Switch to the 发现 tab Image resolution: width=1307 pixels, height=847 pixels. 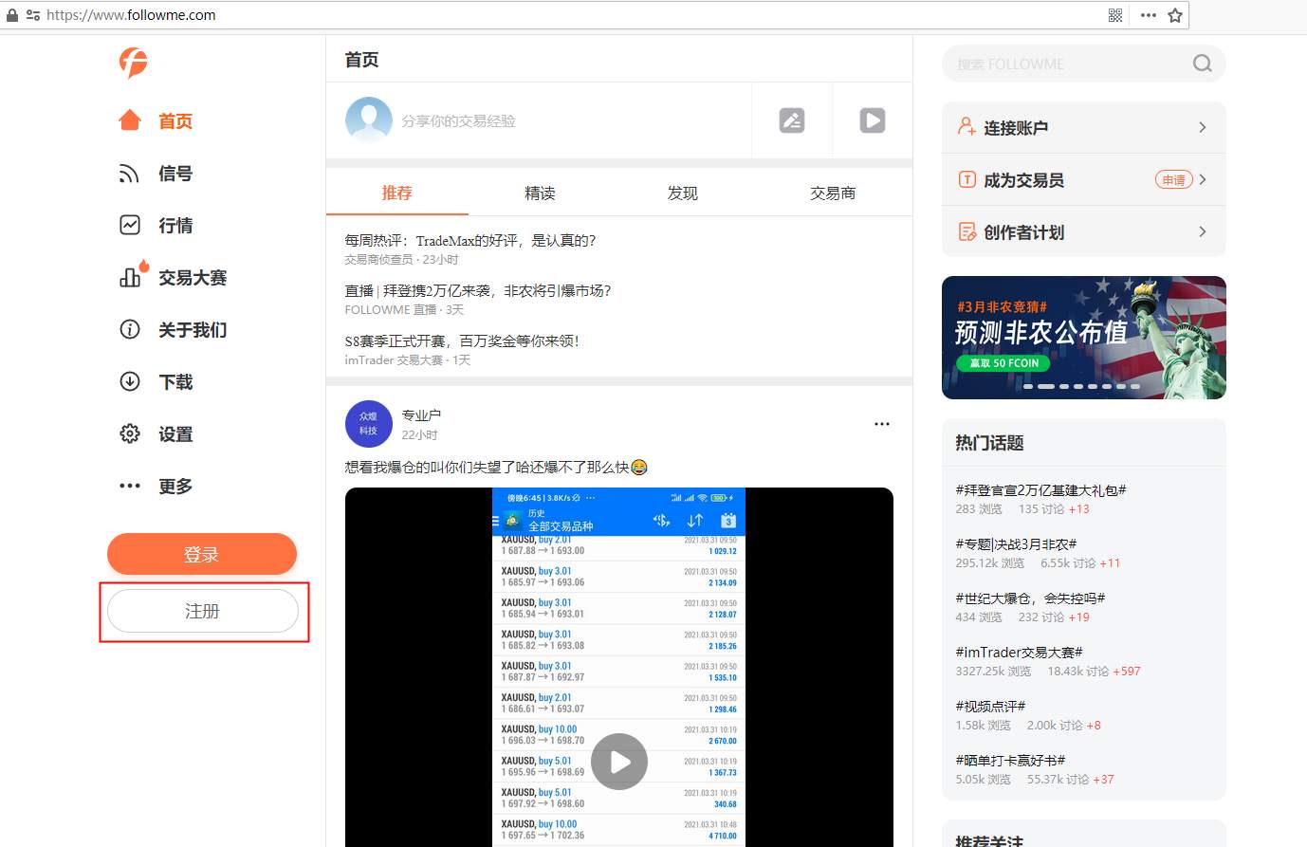tap(682, 193)
